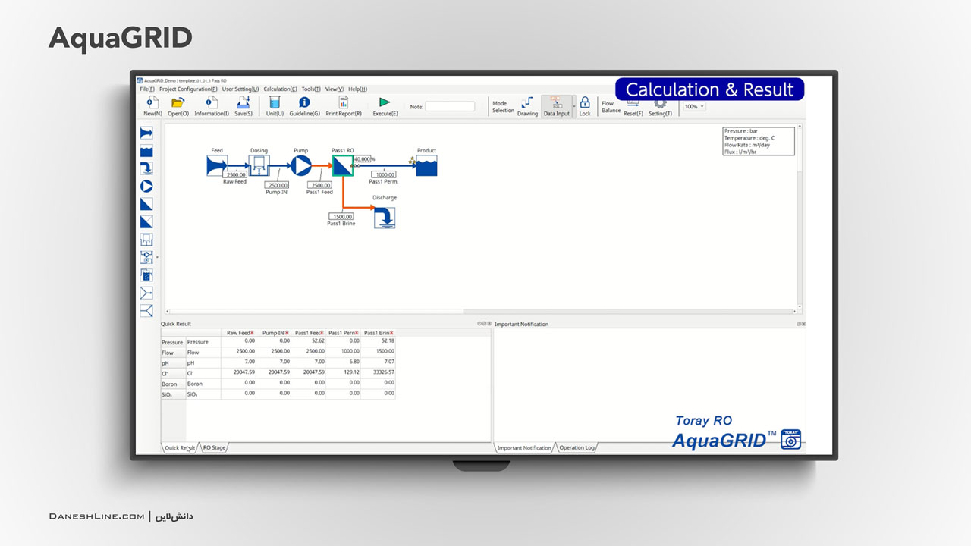Click the Raw Feed 2500.00 flow box

[x=234, y=175]
